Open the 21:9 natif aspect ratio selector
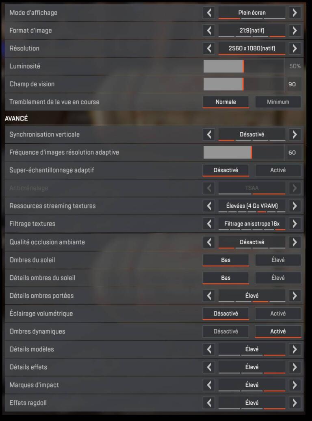This screenshot has height=421, width=312. [x=251, y=31]
